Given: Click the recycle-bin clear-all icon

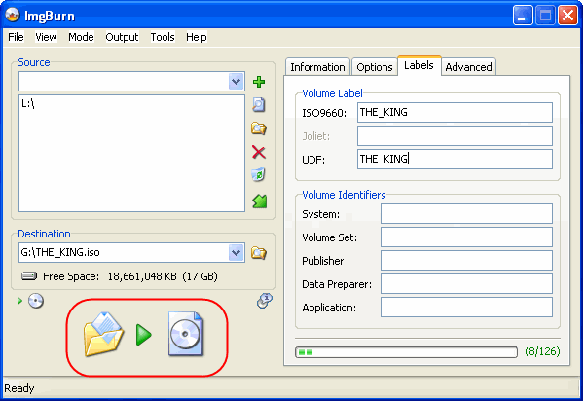Looking at the screenshot, I should 259,175.
